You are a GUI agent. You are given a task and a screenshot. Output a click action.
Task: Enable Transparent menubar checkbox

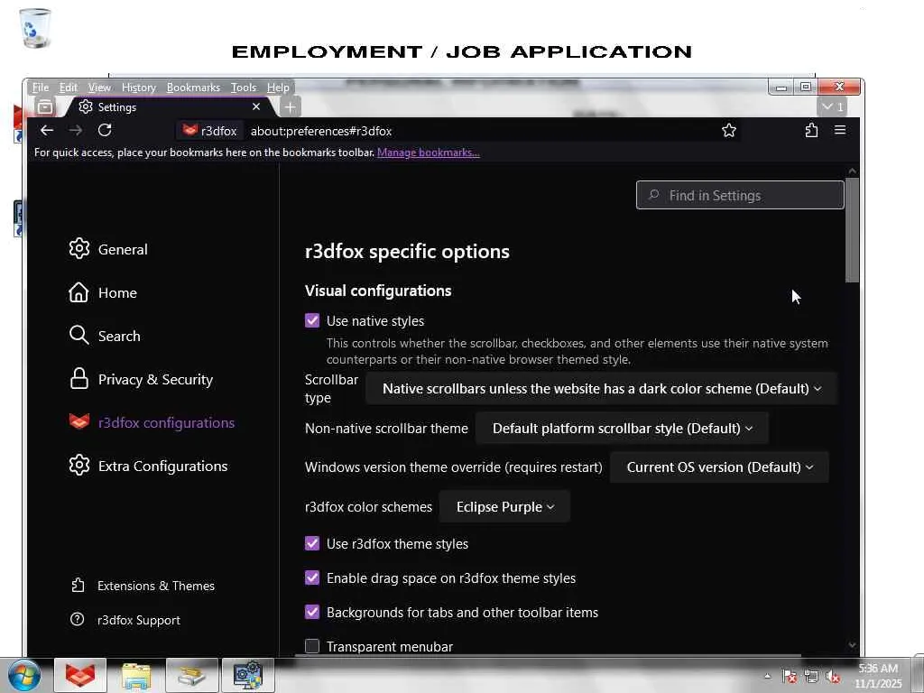[x=312, y=646]
